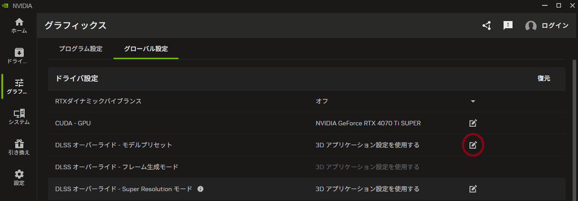This screenshot has width=578, height=201.
Task: Edit DLSS Super Resolution モード setting
Action: coord(473,188)
